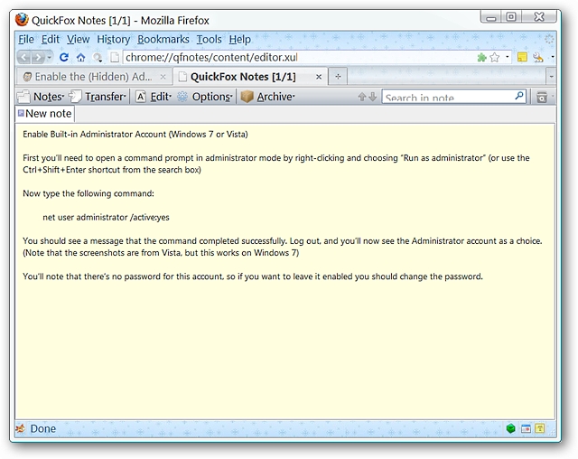Open the File menu
This screenshot has width=578, height=459.
[x=26, y=39]
